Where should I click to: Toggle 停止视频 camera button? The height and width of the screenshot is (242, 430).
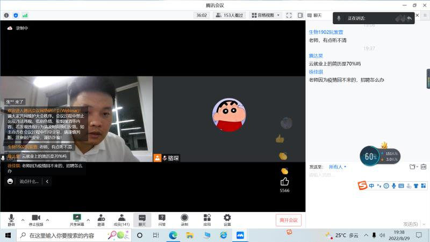point(36,219)
